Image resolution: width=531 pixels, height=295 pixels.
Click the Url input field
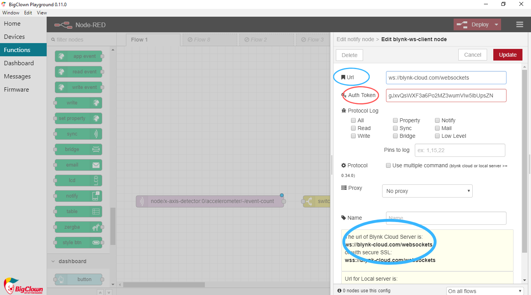(x=446, y=78)
